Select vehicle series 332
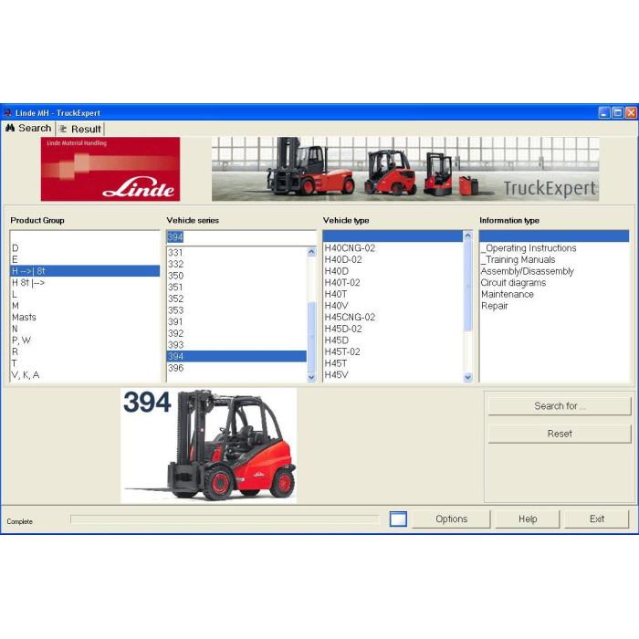This screenshot has width=639, height=639. [236, 264]
